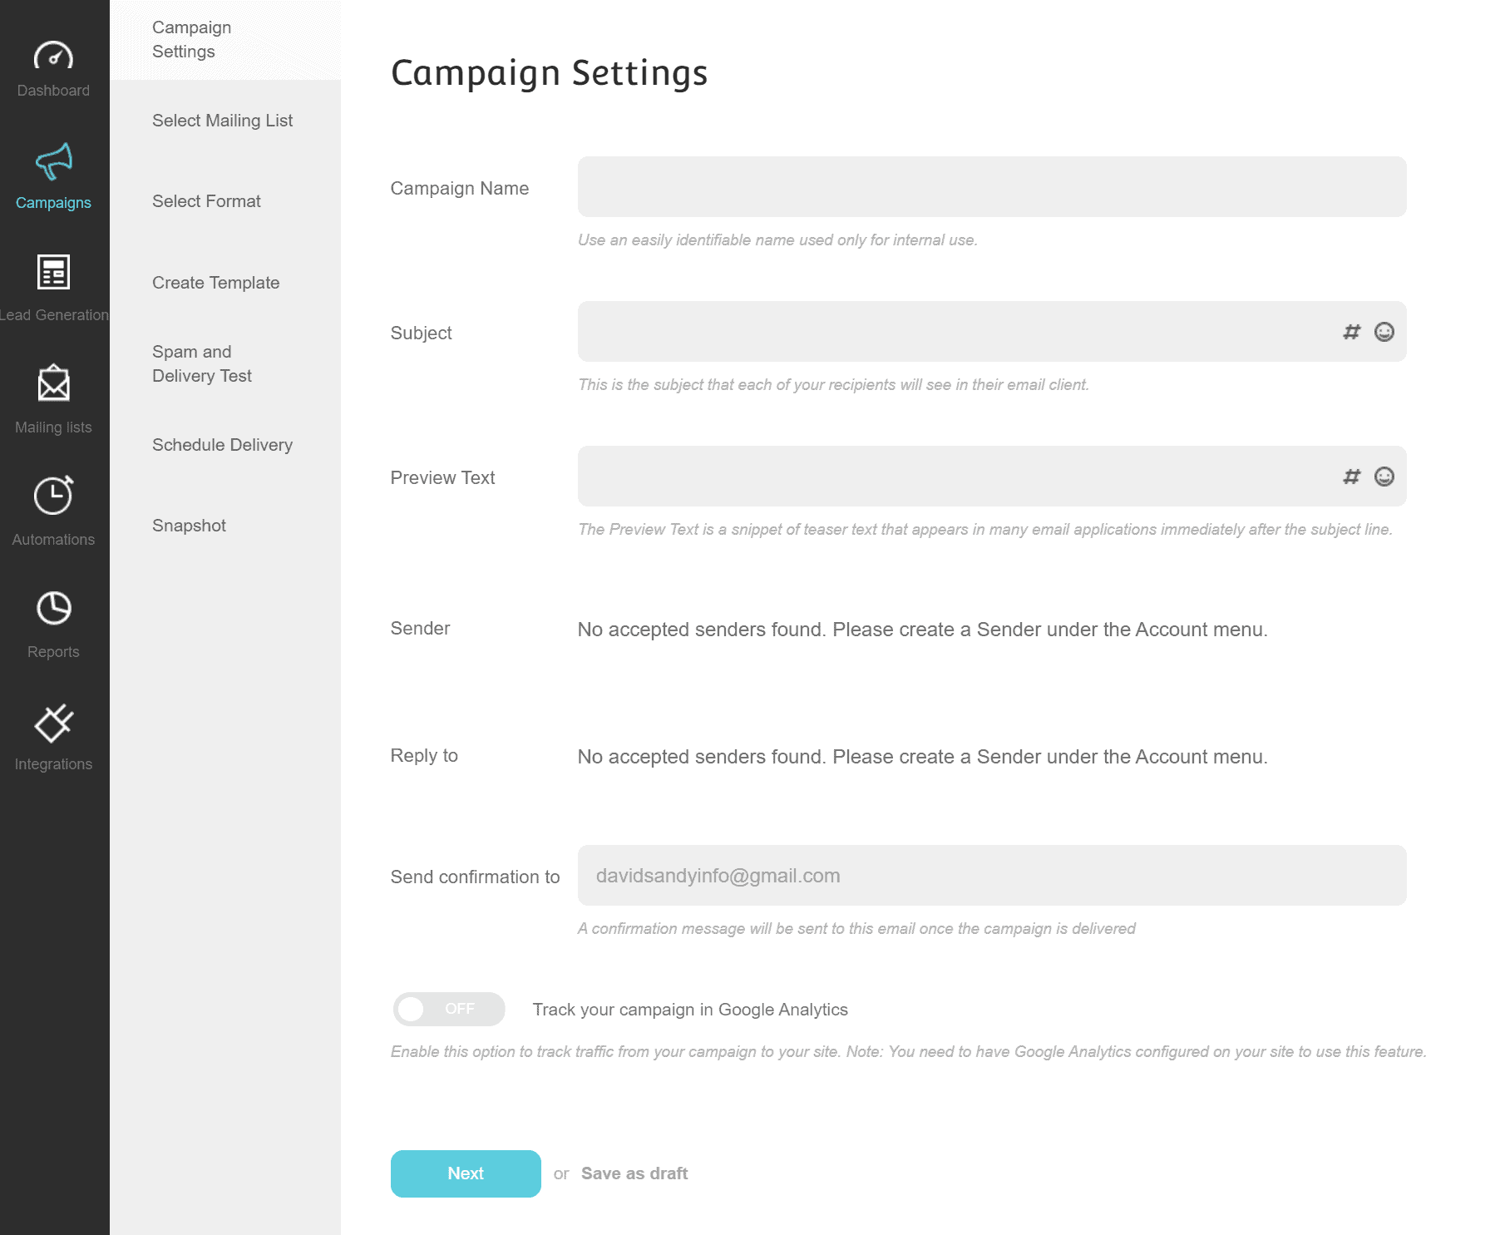The width and height of the screenshot is (1505, 1235).
Task: Click the Send confirmation to email field
Action: click(992, 876)
